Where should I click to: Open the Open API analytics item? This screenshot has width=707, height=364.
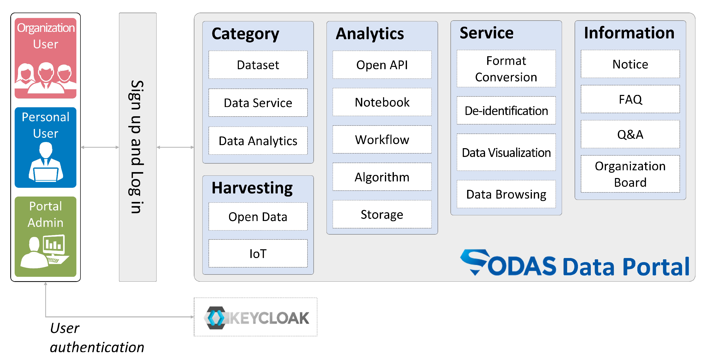click(x=382, y=65)
